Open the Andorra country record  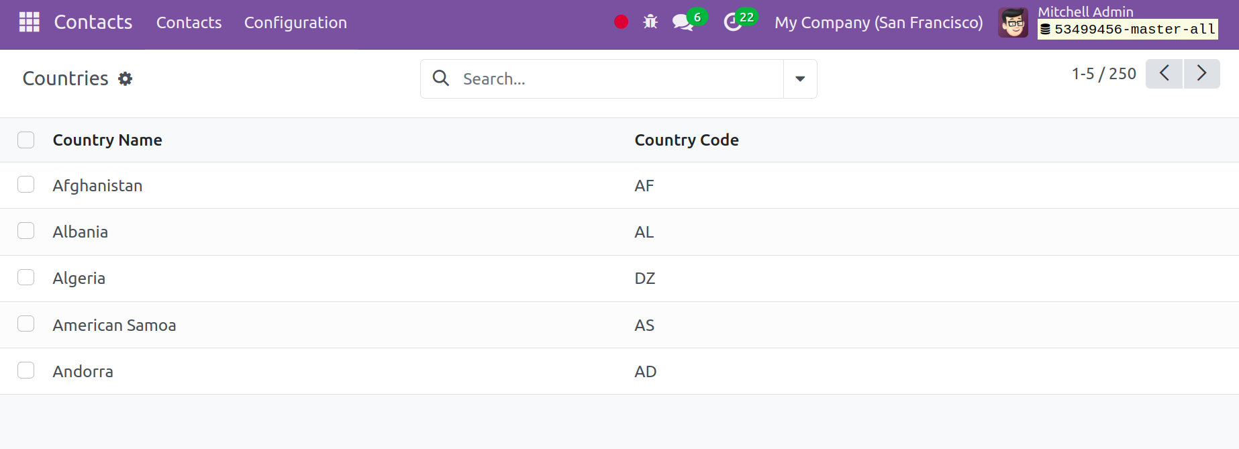pyautogui.click(x=83, y=371)
